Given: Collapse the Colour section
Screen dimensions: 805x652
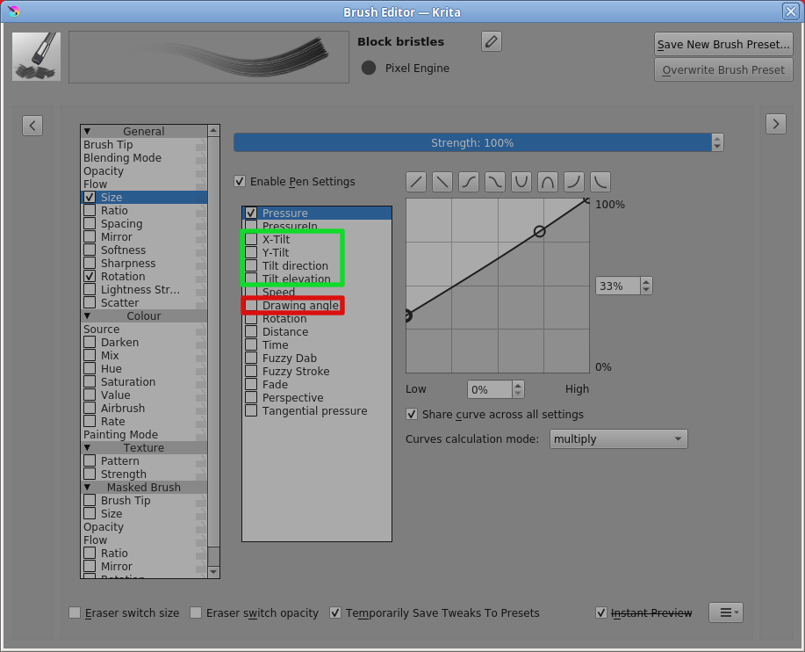Looking at the screenshot, I should click(x=87, y=316).
